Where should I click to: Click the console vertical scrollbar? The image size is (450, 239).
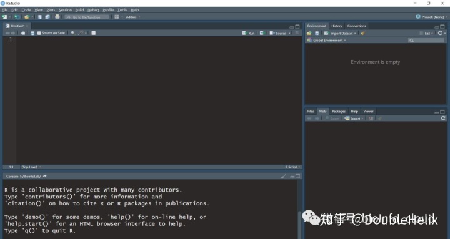tap(299, 225)
